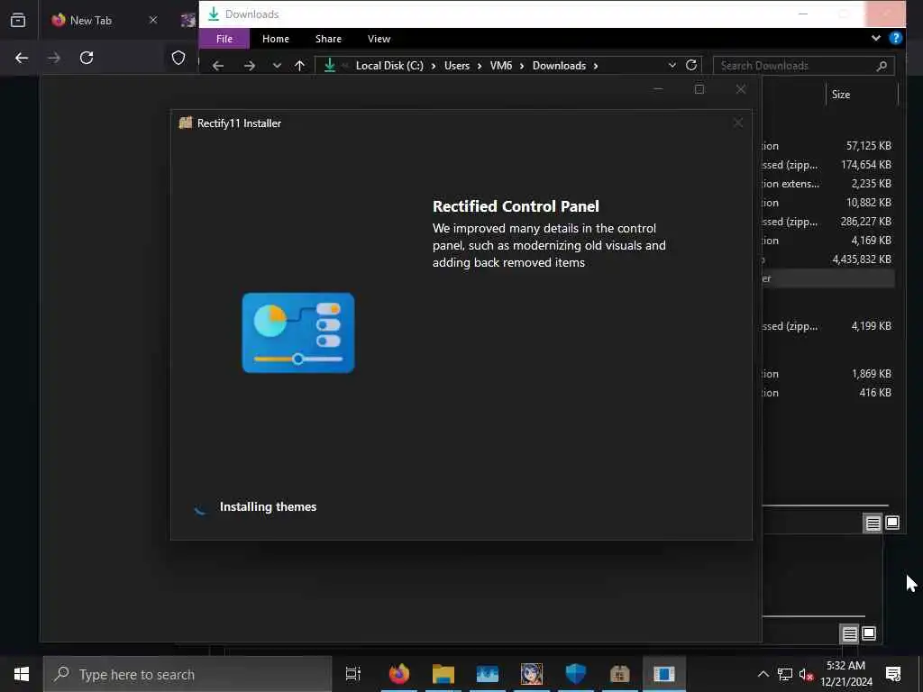923x692 pixels.
Task: Select the file sized 286,227 KB
Action: 828,222
